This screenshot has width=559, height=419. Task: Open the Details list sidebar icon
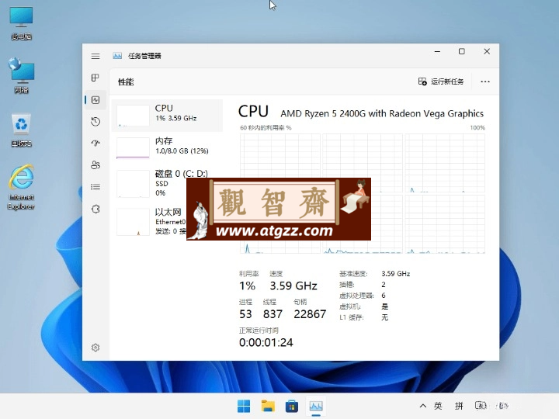95,187
